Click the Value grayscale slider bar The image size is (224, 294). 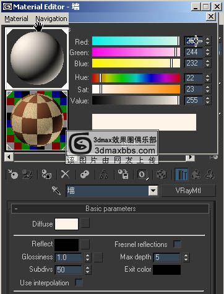(x=136, y=100)
